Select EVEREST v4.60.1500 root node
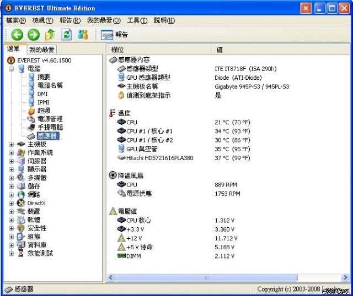353x296 pixels. click(44, 61)
